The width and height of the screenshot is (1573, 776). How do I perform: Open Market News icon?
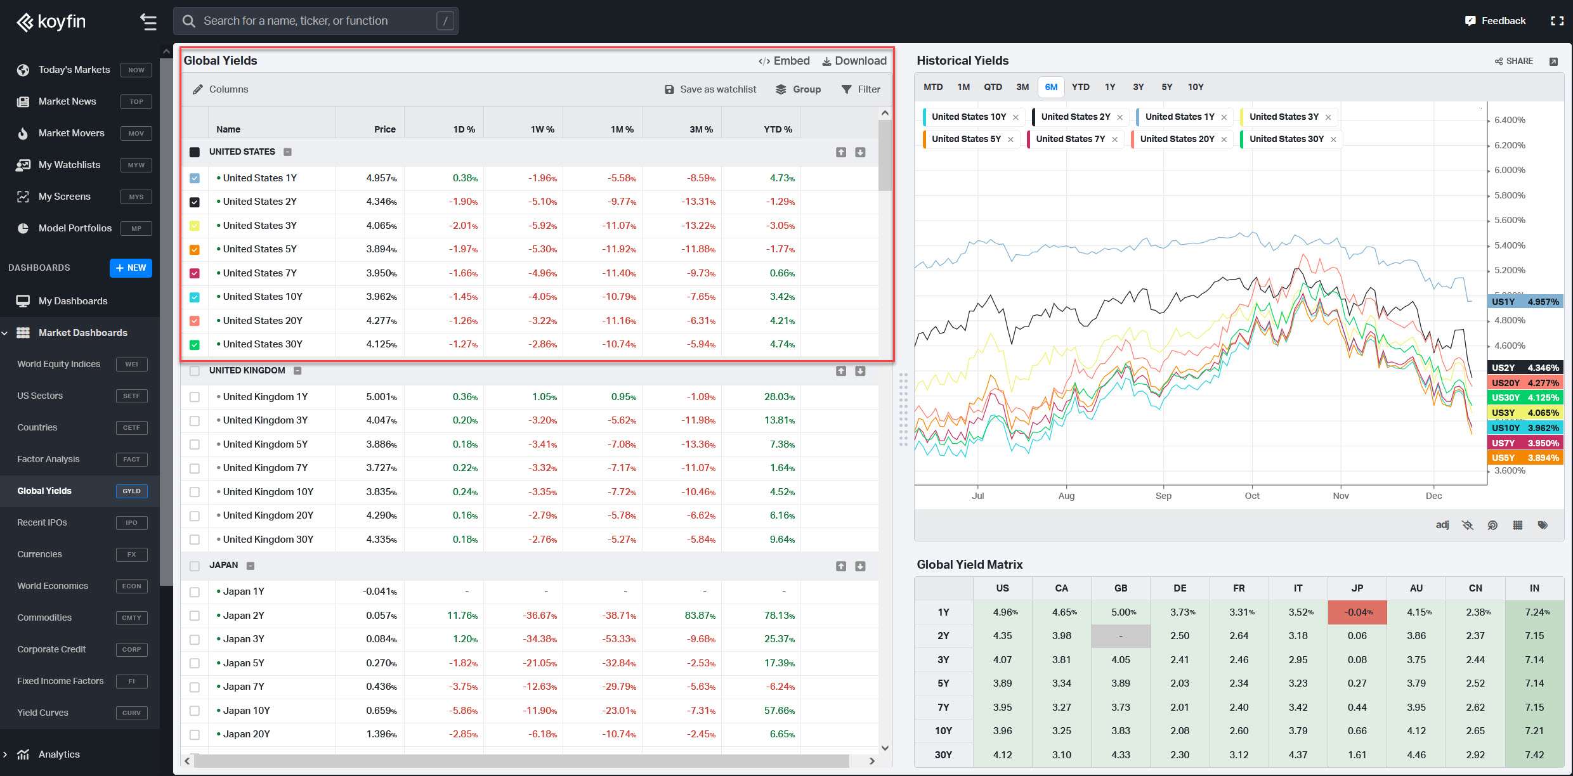coord(23,101)
